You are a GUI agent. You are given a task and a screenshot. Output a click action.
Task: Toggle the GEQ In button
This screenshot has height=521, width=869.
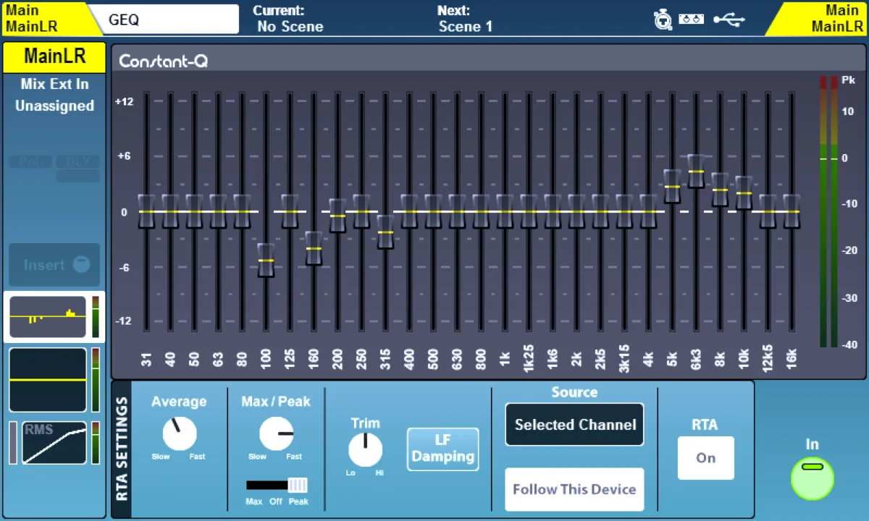[812, 478]
